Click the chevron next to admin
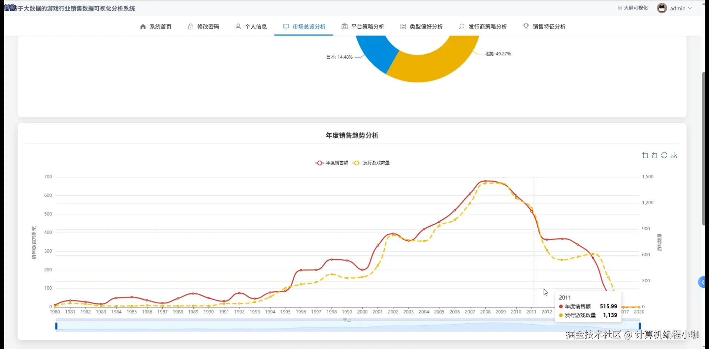This screenshot has height=349, width=709. pos(690,8)
